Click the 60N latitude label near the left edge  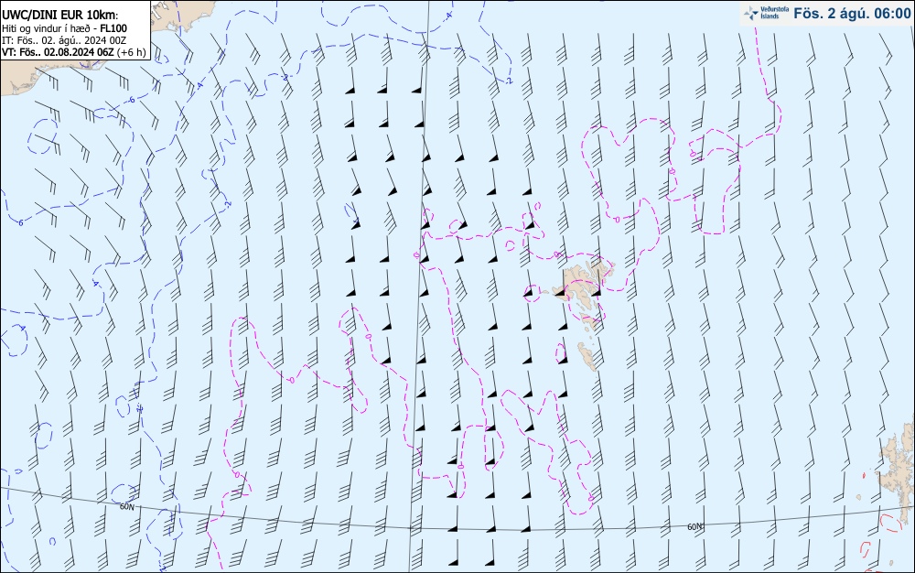tap(126, 506)
